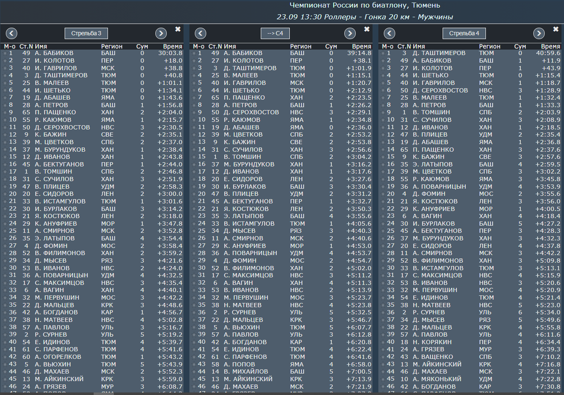
Task: Click leader time 40:59.6 in Стрельба 4 panel
Action: [548, 53]
